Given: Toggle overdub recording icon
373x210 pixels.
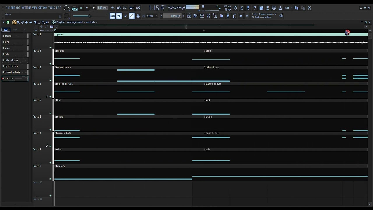Looking at the screenshot, I should tap(132, 8).
